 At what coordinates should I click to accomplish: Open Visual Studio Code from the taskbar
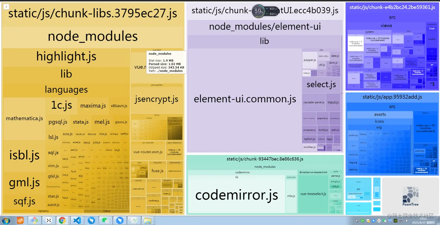click(x=77, y=221)
